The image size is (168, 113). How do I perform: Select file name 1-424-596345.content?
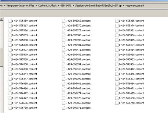78,74
